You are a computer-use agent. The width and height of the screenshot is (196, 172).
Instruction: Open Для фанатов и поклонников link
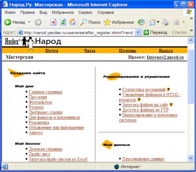tap(54, 117)
